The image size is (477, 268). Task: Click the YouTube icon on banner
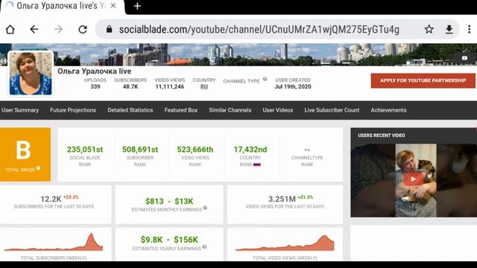pyautogui.click(x=464, y=58)
